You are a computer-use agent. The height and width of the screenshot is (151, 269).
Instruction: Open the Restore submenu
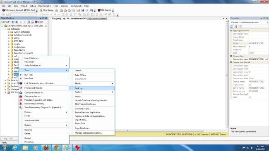click(92, 92)
